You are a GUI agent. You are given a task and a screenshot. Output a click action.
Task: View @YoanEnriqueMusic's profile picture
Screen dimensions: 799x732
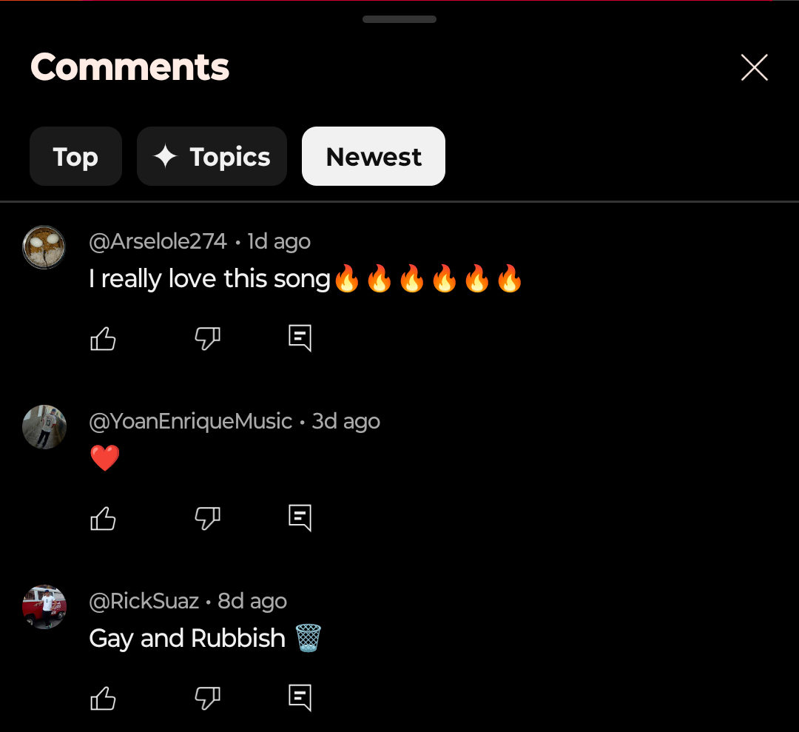(44, 427)
